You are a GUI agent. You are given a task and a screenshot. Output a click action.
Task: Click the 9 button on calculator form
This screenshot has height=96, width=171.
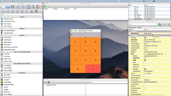coord(96,42)
